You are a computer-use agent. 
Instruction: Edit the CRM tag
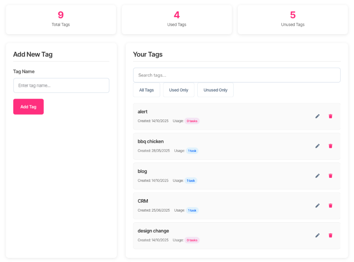(317, 205)
